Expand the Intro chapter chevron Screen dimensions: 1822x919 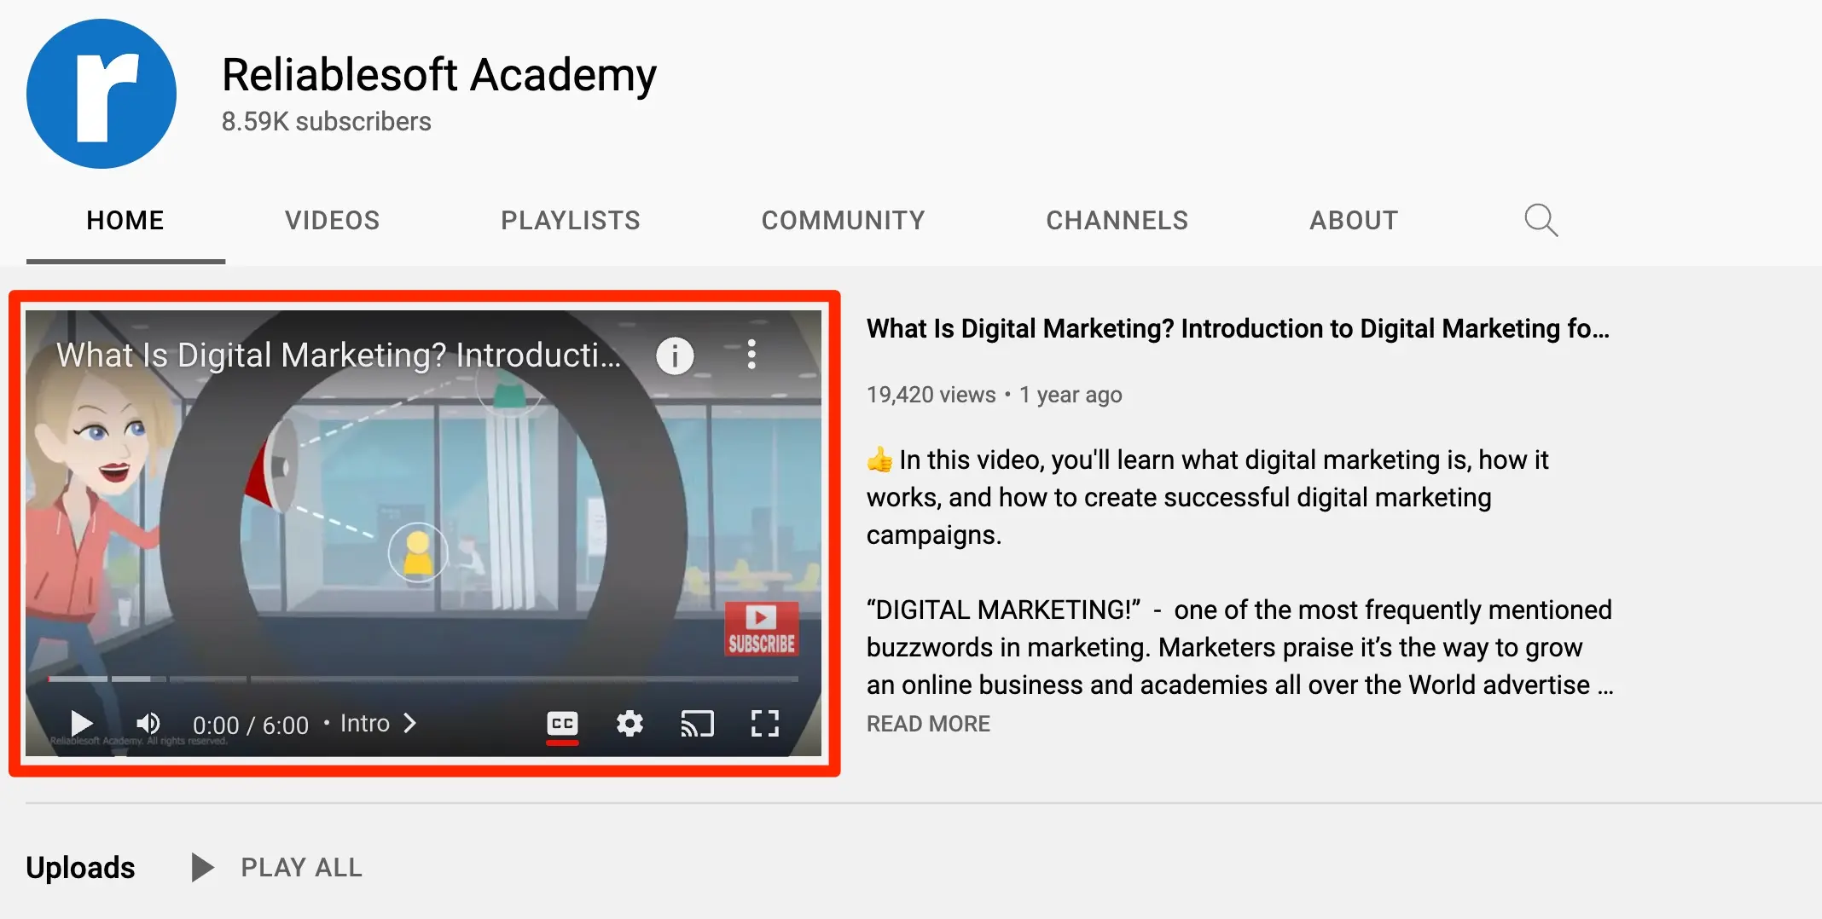pyautogui.click(x=410, y=723)
